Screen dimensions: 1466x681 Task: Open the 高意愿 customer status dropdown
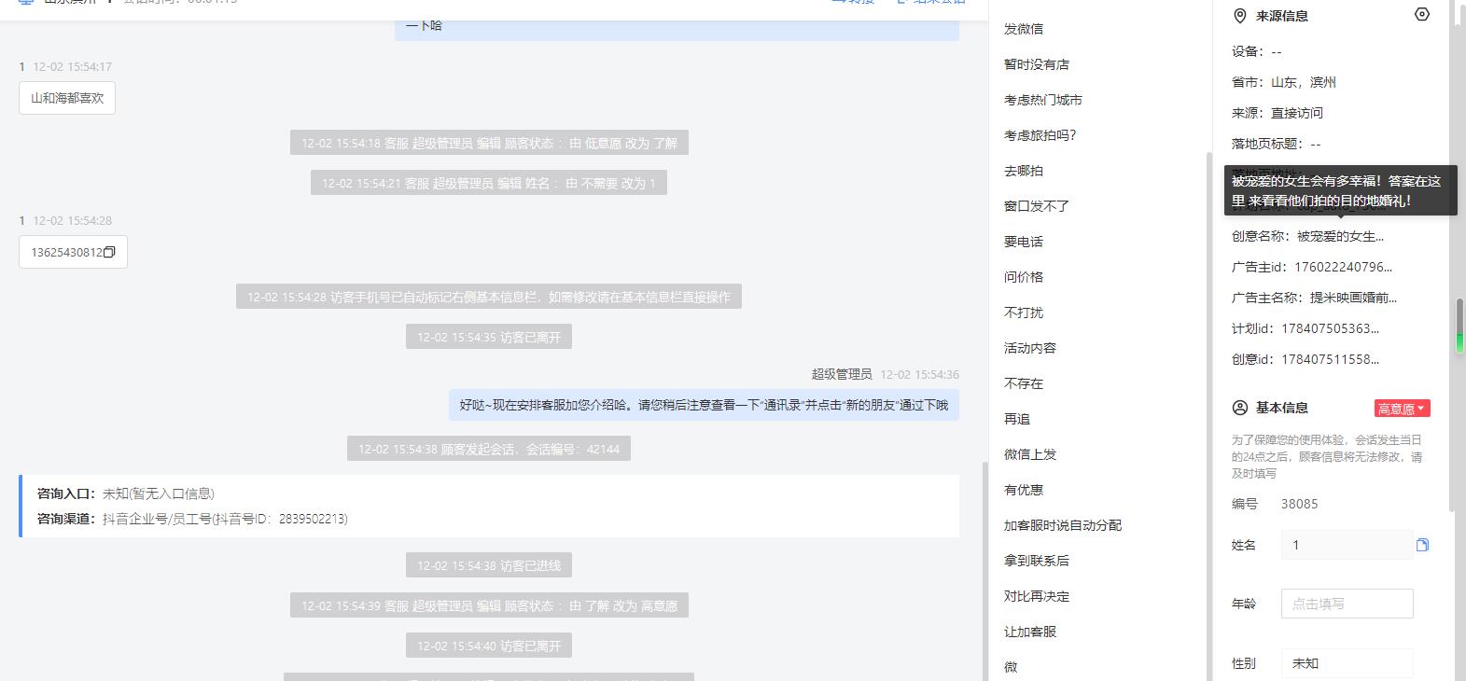click(x=1402, y=409)
